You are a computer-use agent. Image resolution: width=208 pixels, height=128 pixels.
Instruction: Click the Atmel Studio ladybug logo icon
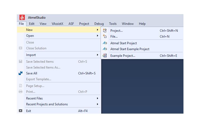pos(22,18)
